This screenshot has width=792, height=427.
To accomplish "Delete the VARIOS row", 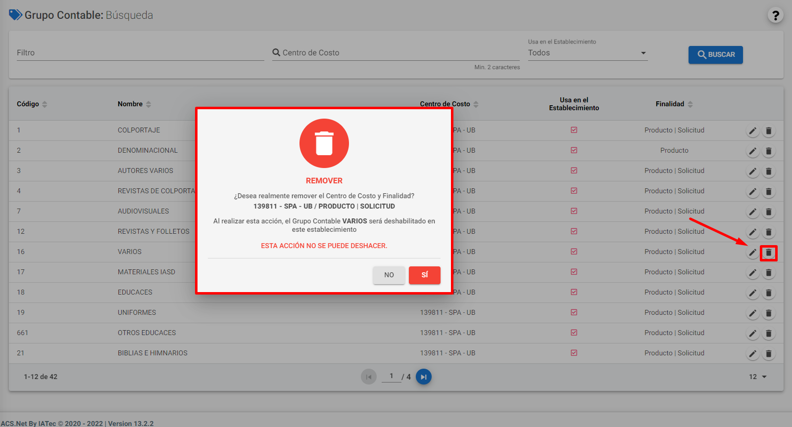I will (x=769, y=253).
